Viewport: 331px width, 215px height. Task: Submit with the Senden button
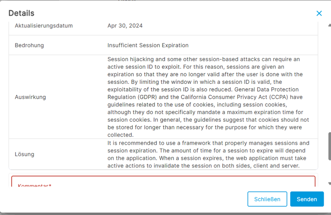click(x=307, y=199)
